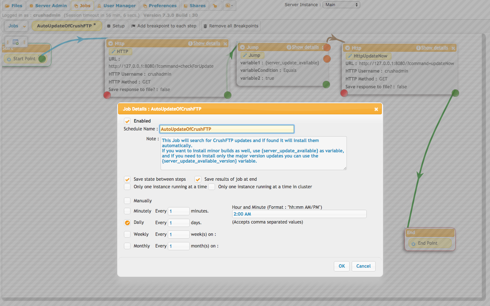Click the info icon on HttpUpdateNow step

click(418, 48)
